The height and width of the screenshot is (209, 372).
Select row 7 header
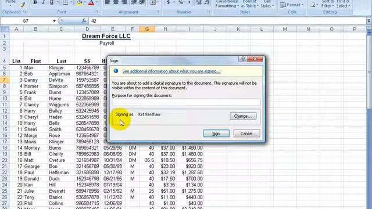[x=4, y=80]
